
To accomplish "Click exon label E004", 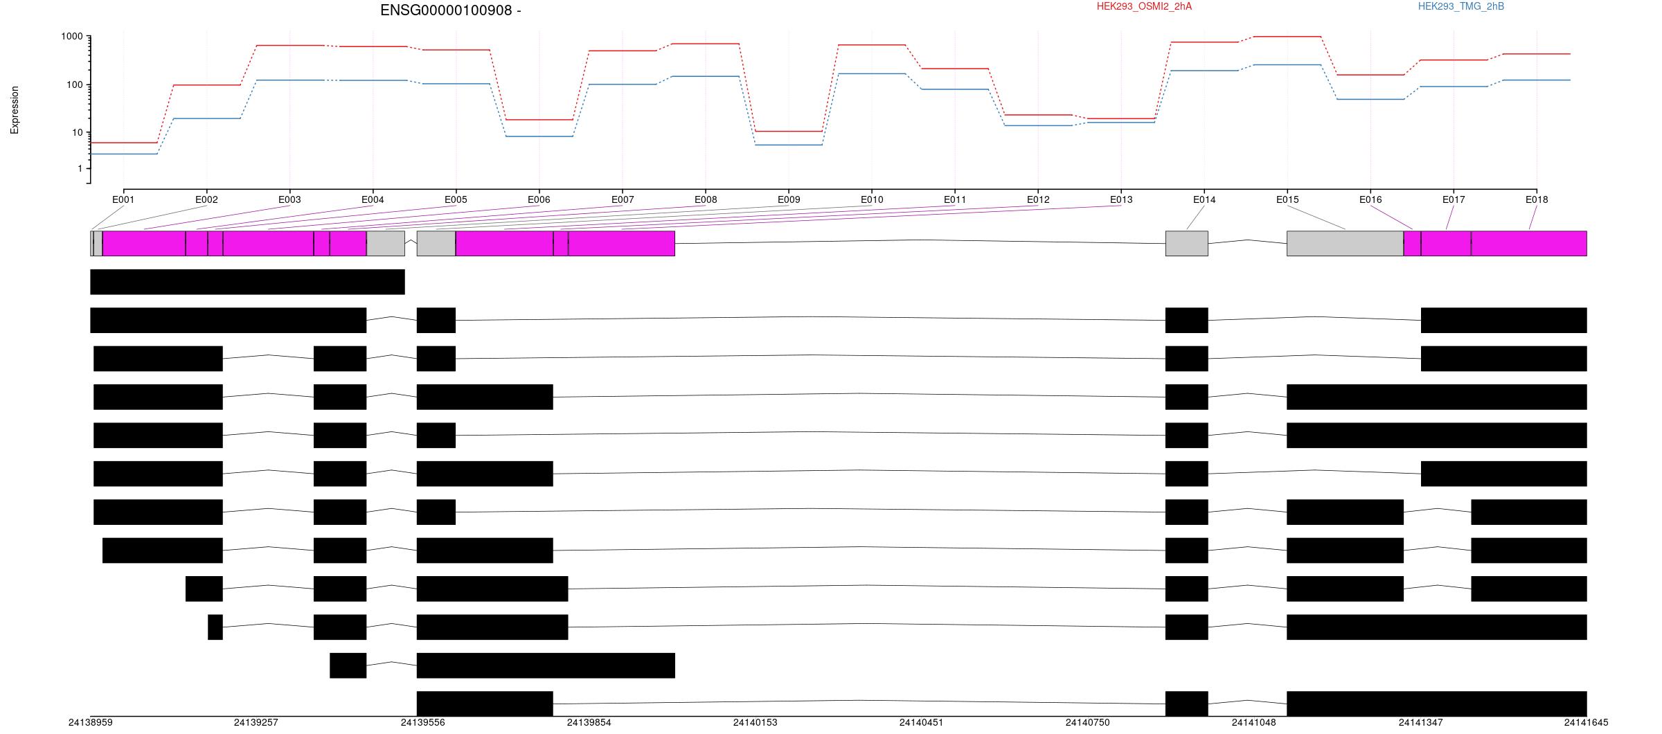I will click(373, 199).
